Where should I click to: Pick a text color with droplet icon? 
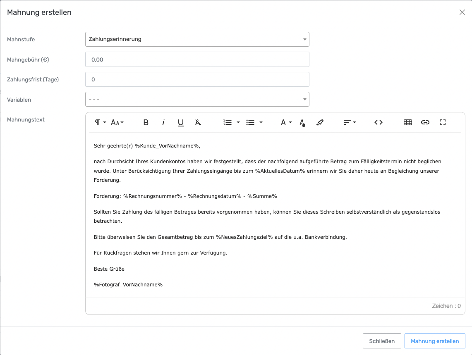pos(302,123)
